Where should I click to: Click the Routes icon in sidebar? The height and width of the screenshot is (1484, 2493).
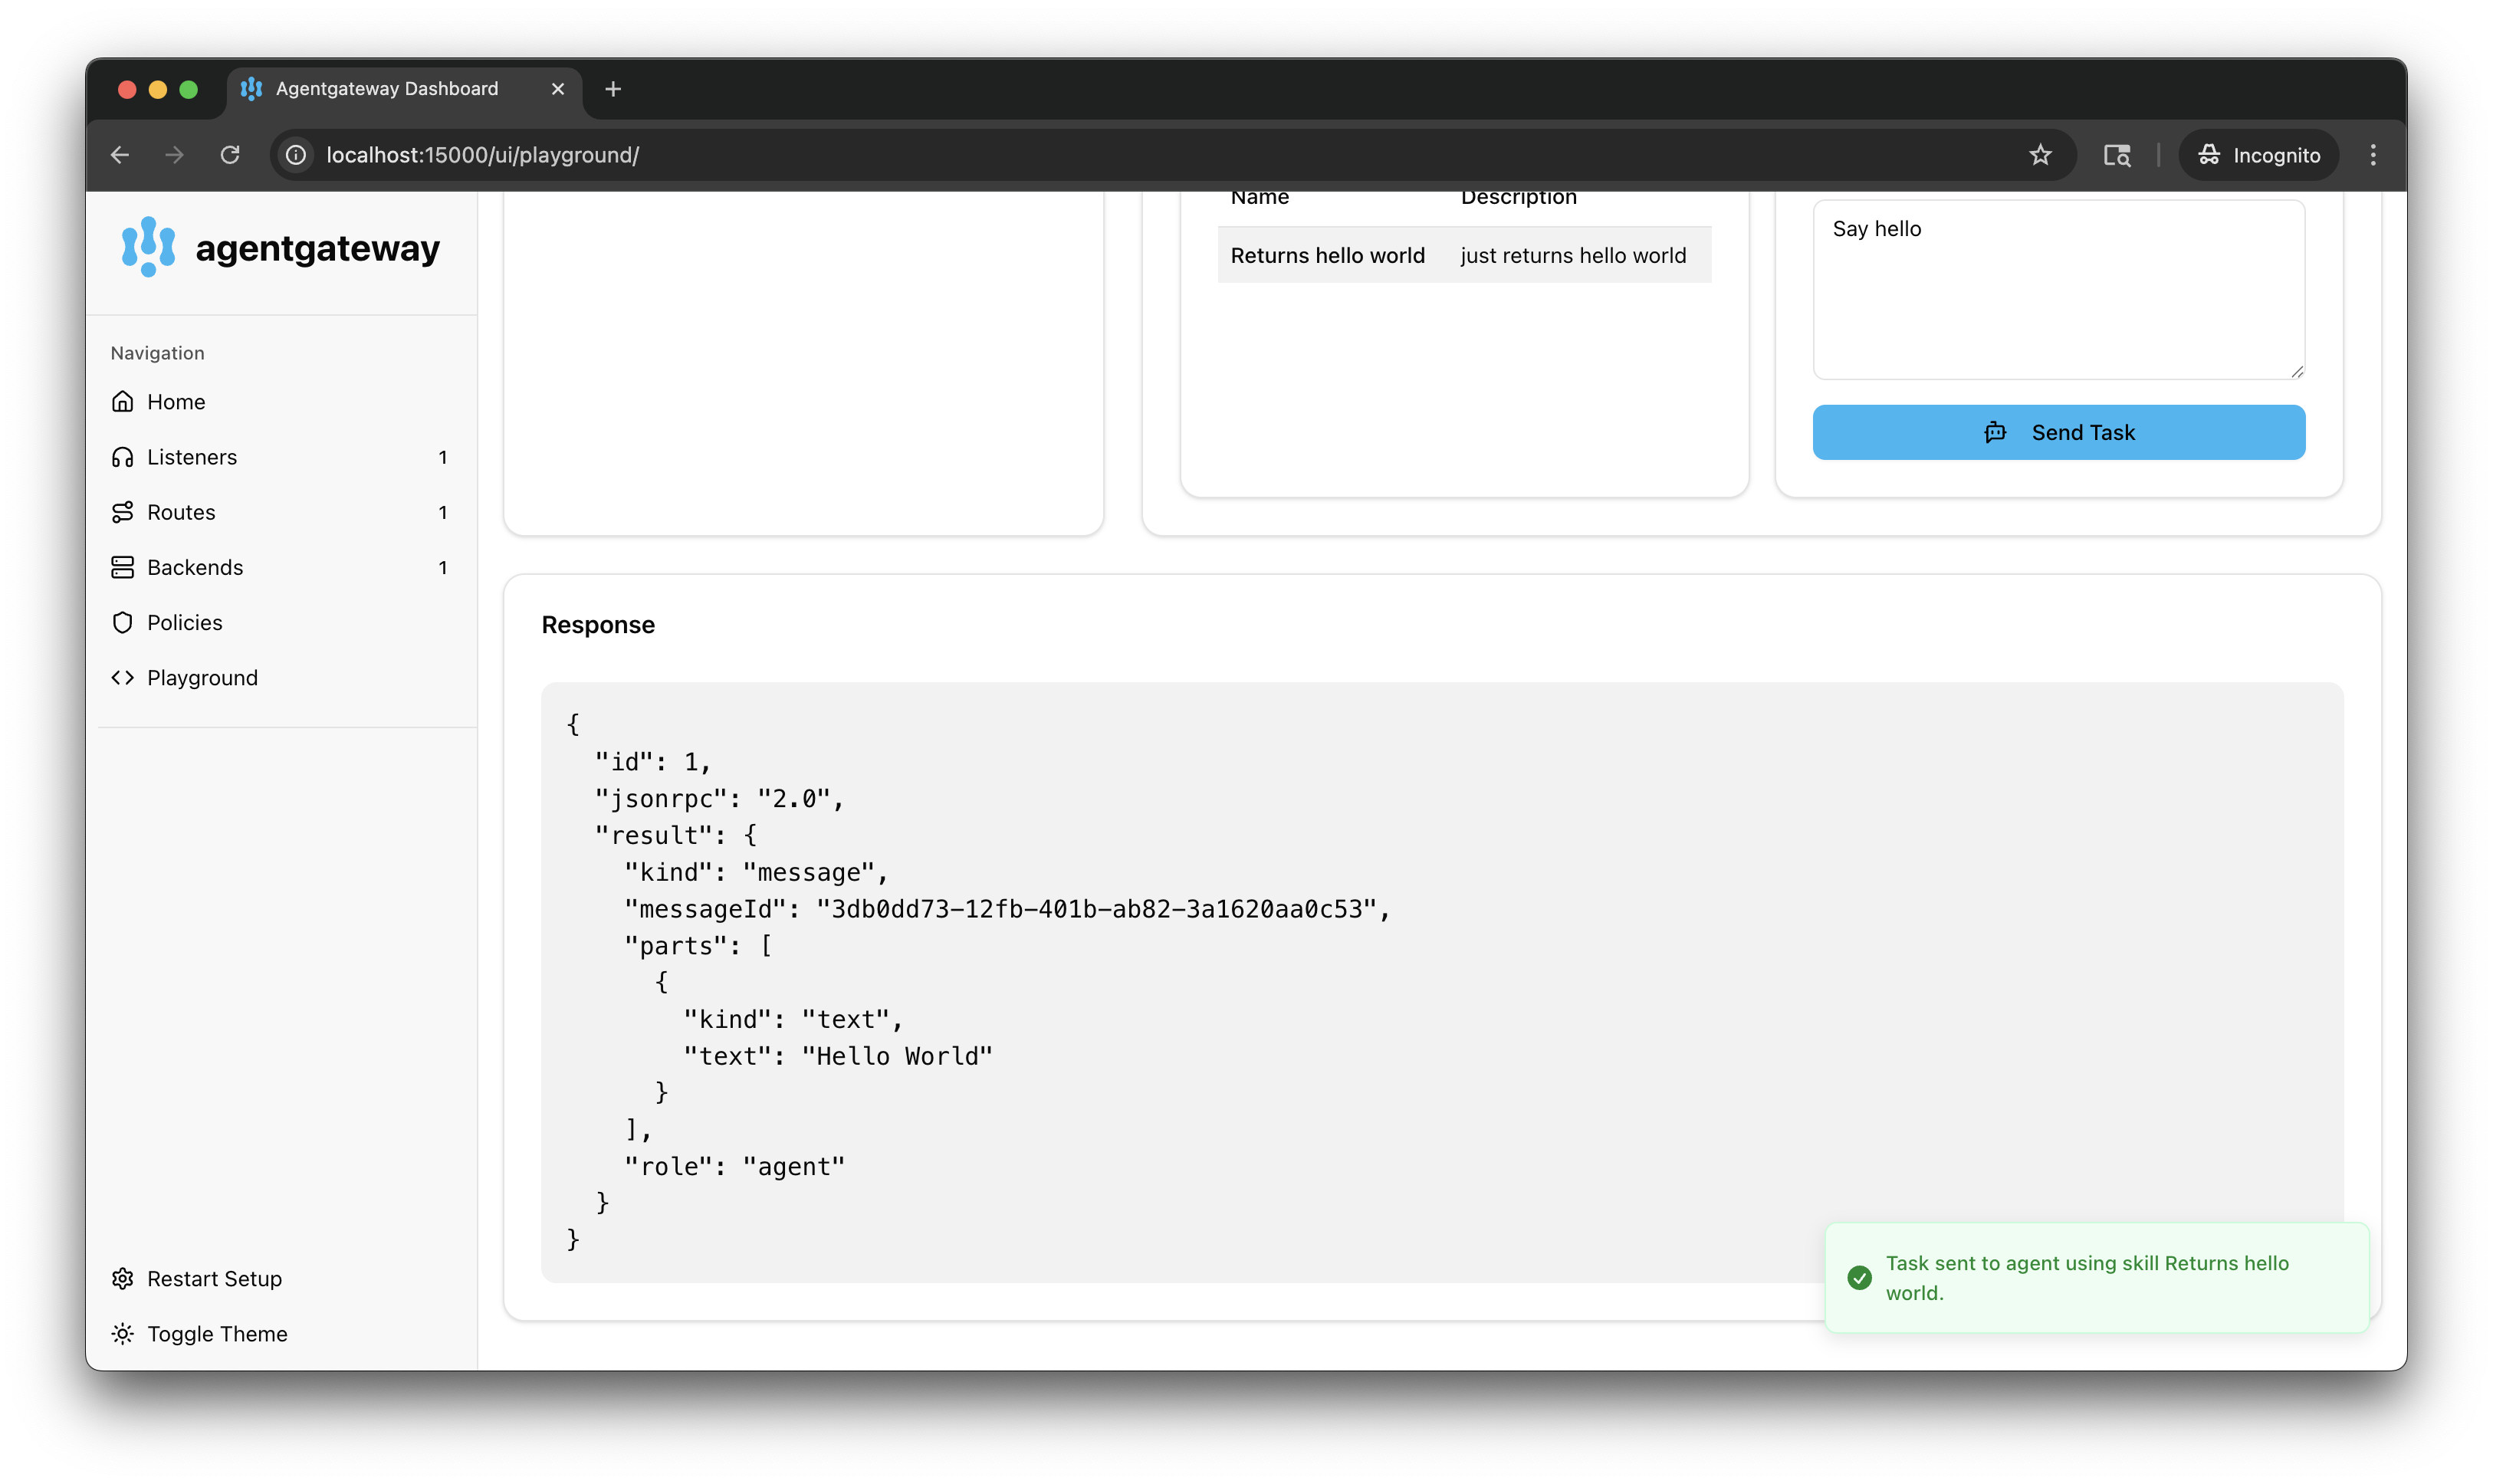point(122,512)
